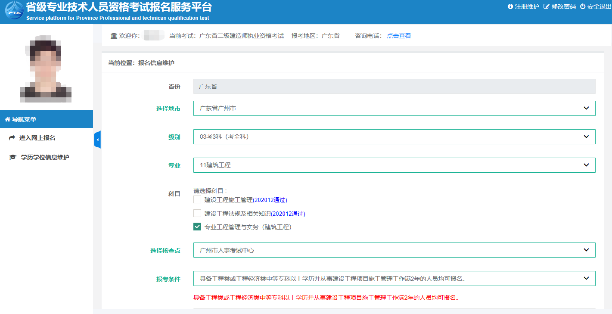The image size is (612, 314).
Task: Uncheck 专业工程管理与实务（建筑工程）checkbox
Action: [197, 227]
